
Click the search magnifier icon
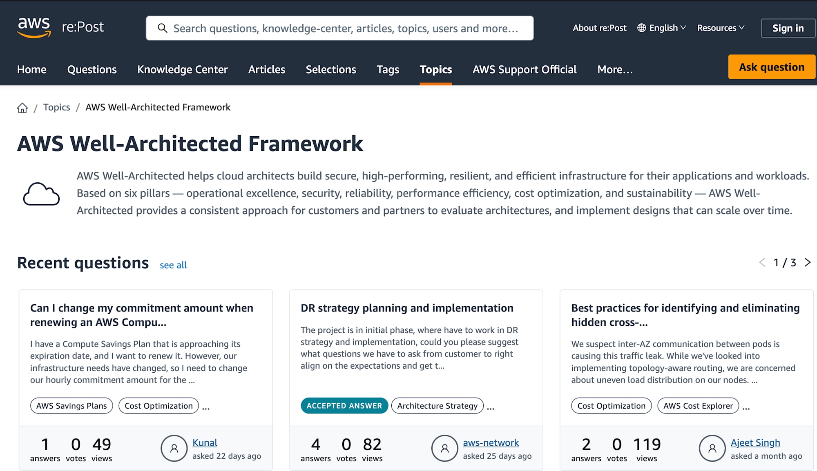[x=163, y=28]
